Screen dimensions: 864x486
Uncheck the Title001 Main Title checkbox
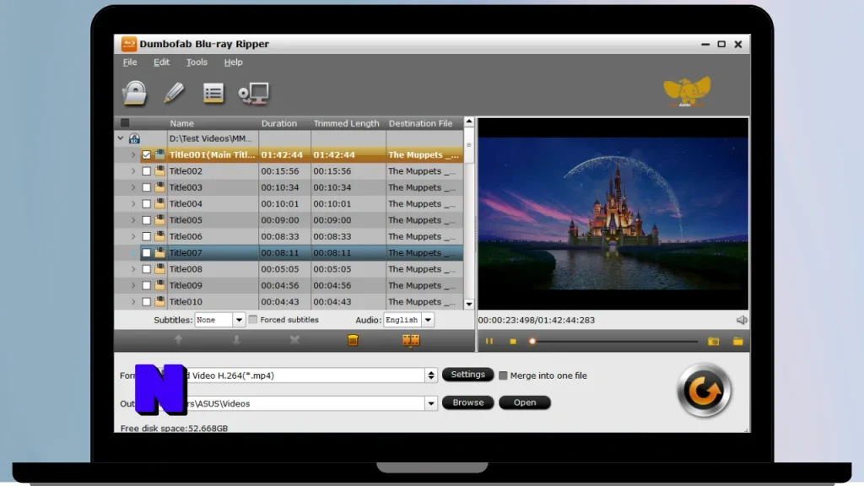146,155
